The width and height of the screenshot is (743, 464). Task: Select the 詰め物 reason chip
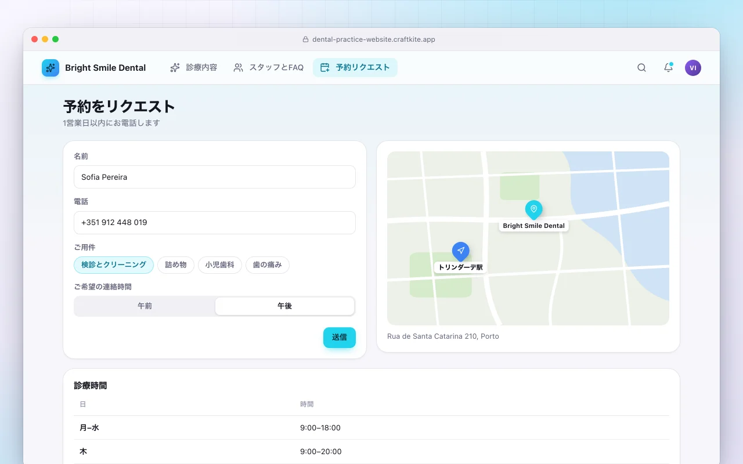[176, 265]
